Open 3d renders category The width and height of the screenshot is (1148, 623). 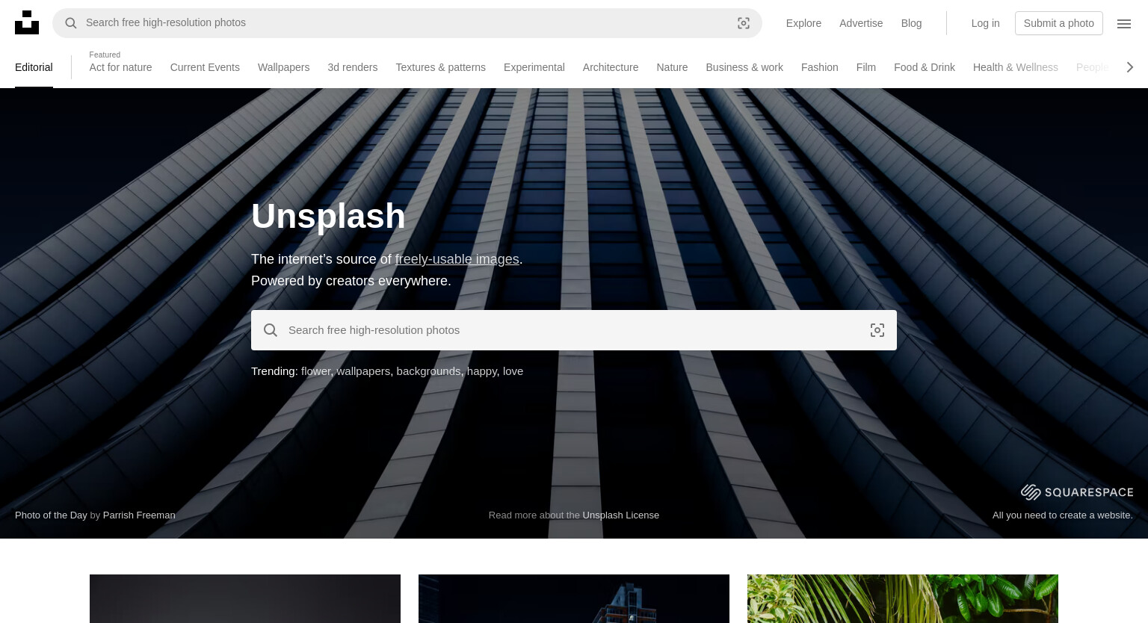[352, 67]
